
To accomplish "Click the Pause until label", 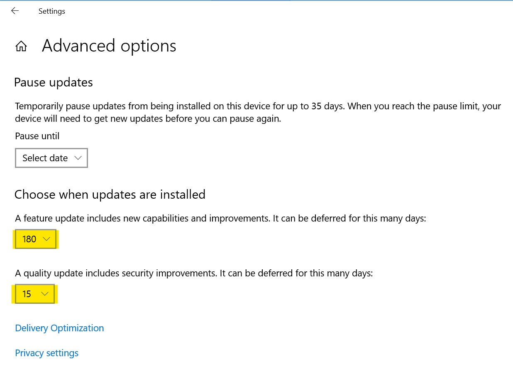I will pos(37,136).
